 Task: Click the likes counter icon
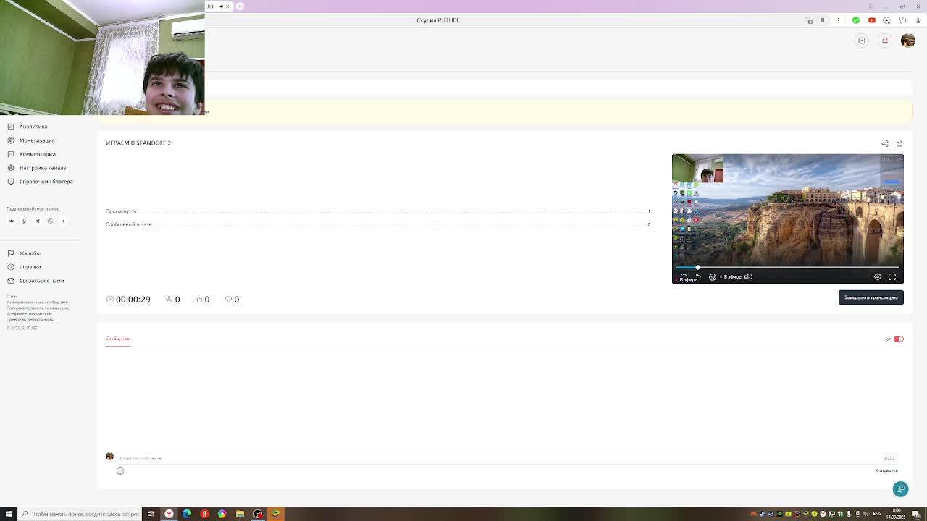198,300
